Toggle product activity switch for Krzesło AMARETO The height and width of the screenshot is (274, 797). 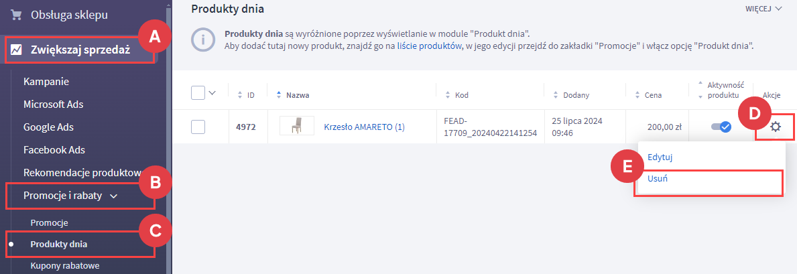(721, 127)
